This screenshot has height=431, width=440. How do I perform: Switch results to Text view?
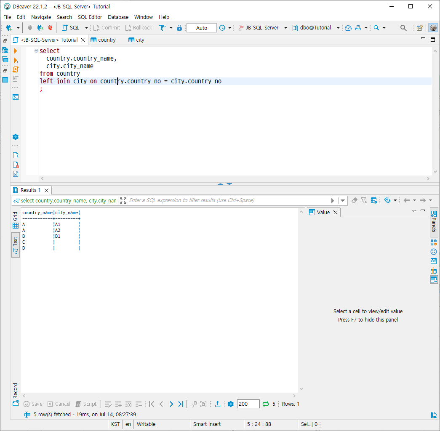[x=16, y=245]
